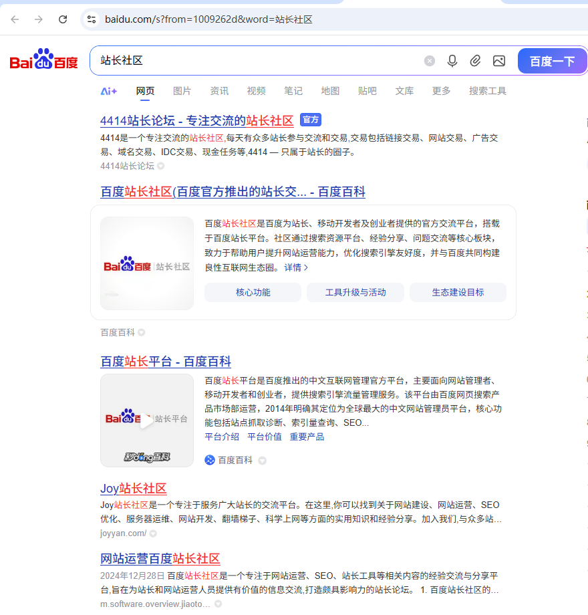Click the 百度一下 search button
The image size is (588, 615).
coord(554,61)
